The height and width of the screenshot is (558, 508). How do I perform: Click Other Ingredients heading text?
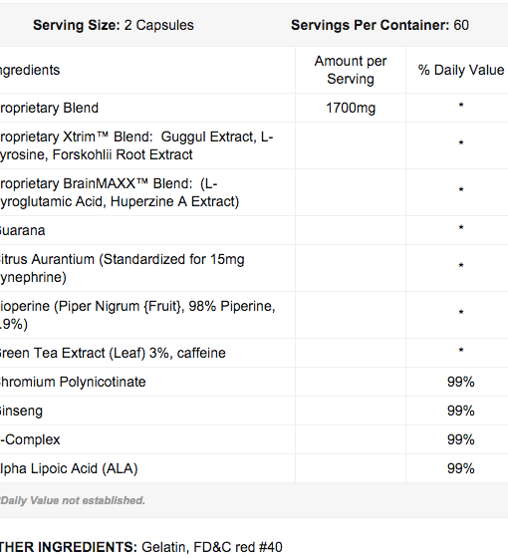69,547
